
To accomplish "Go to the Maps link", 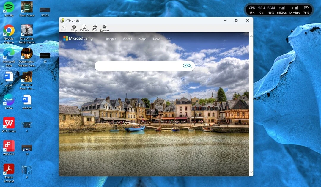I will coord(142,39).
